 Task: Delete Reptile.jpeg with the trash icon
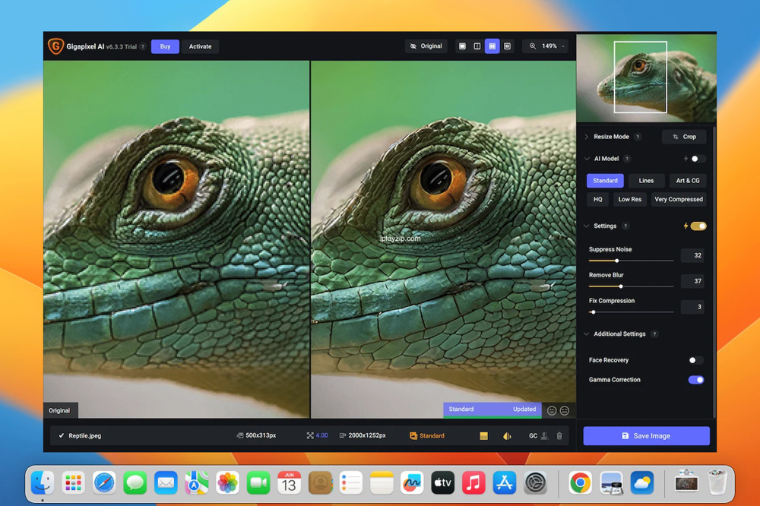pos(559,436)
